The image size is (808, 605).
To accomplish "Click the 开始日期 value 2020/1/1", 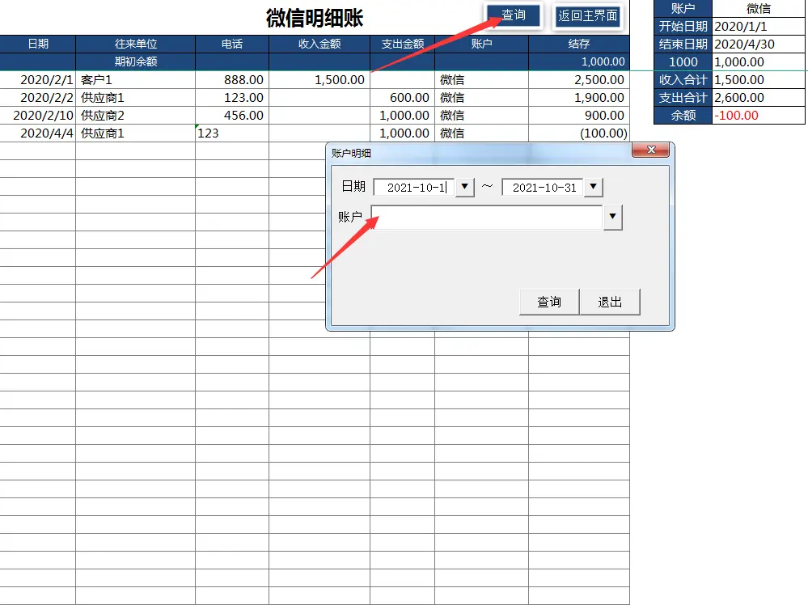I will 740,26.
